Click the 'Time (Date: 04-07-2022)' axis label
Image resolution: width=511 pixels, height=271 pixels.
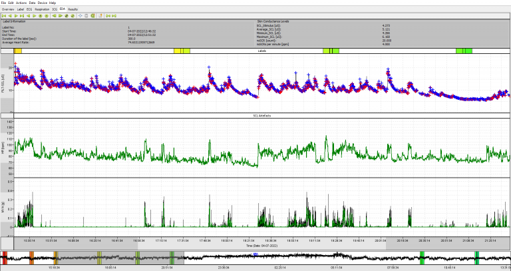pyautogui.click(x=261, y=246)
